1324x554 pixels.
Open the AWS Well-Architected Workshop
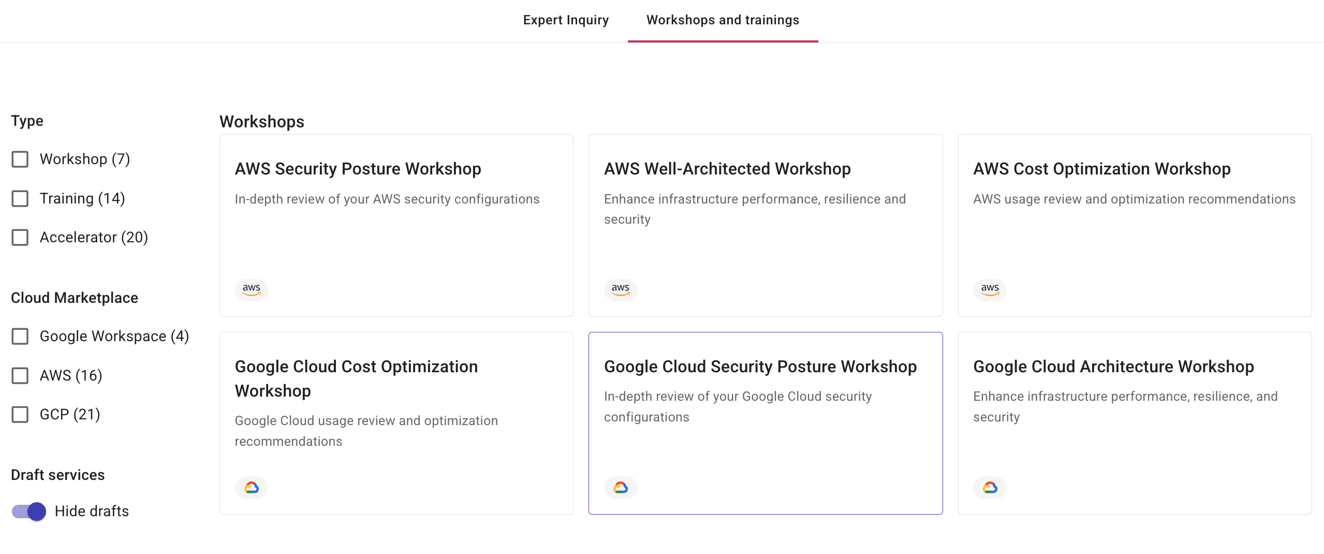(x=766, y=225)
